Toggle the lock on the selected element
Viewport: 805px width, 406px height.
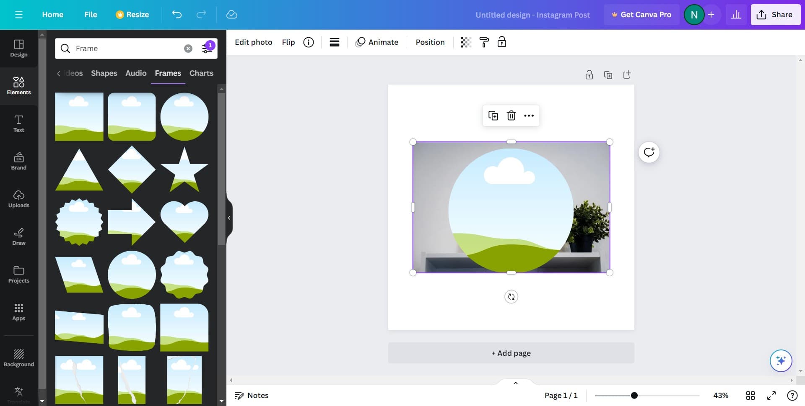click(x=501, y=42)
